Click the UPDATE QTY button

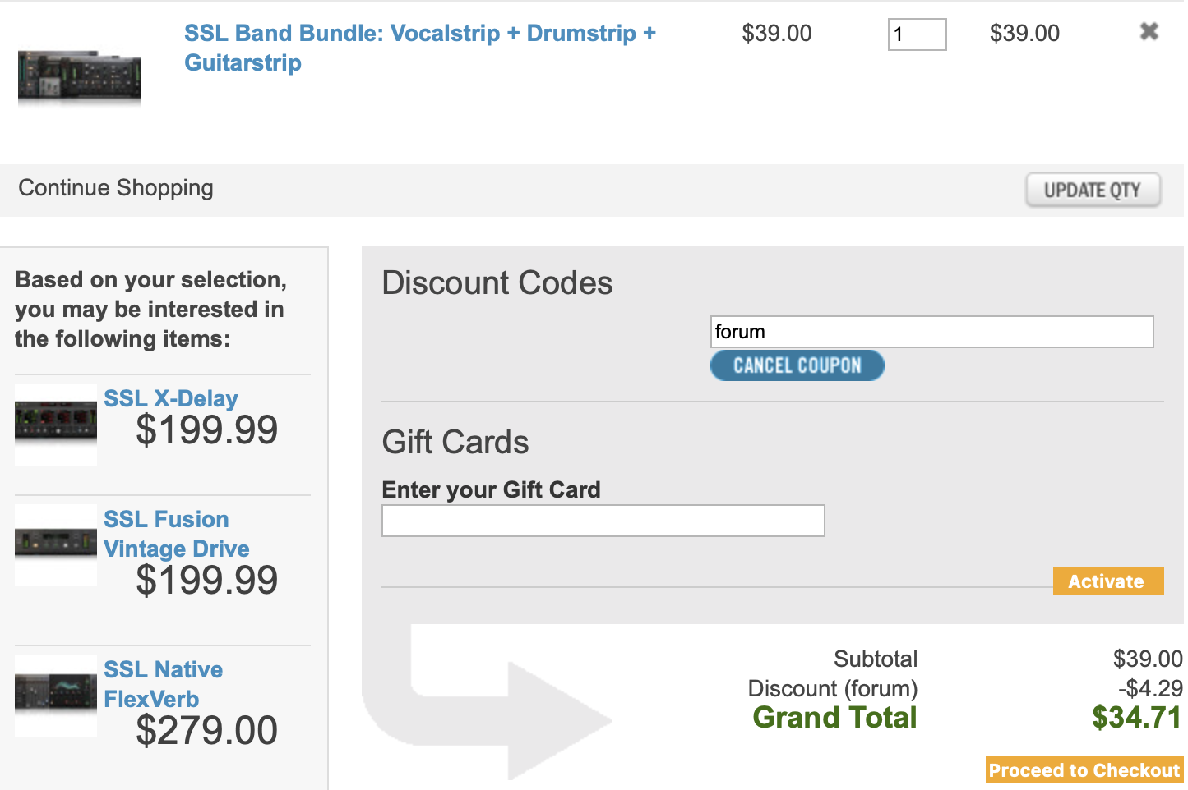coord(1093,190)
